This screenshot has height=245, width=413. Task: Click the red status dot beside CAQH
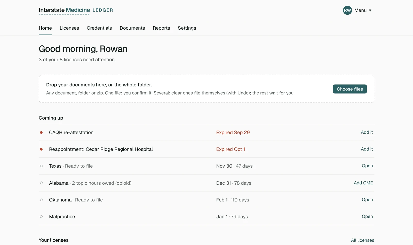point(41,133)
